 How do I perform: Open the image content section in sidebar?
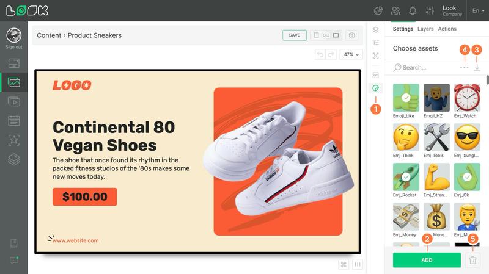pyautogui.click(x=13, y=82)
